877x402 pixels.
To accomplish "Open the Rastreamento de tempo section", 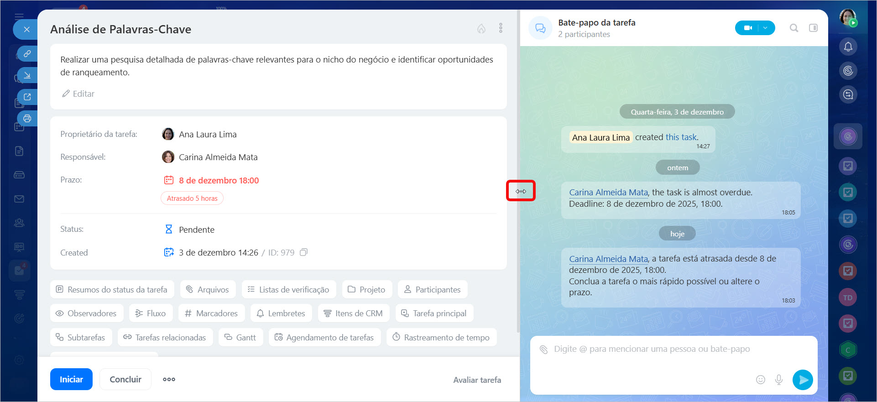I will click(x=441, y=338).
